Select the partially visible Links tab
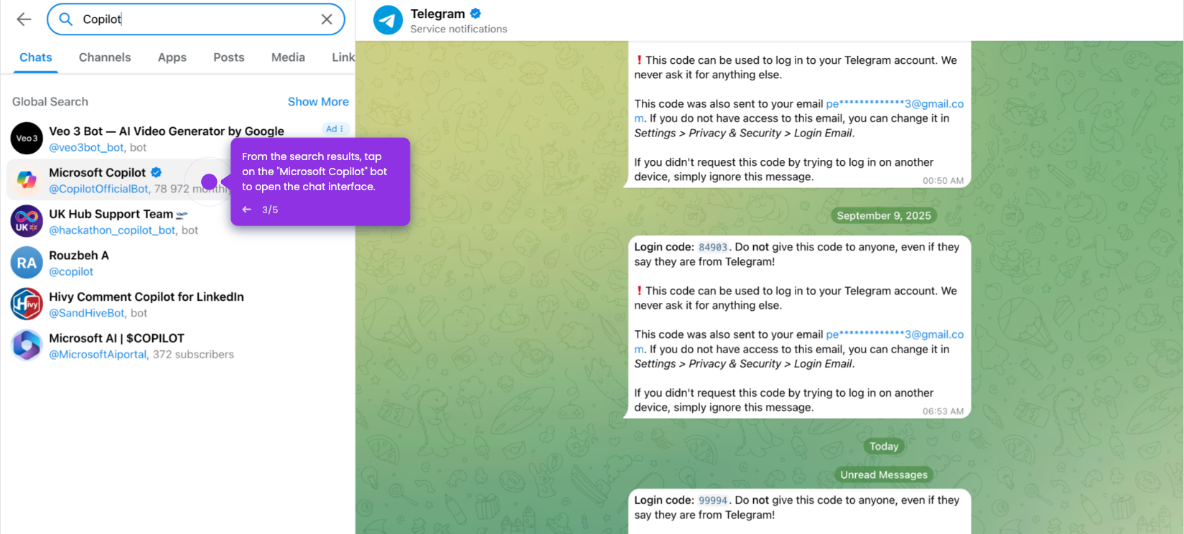Image resolution: width=1184 pixels, height=534 pixels. [343, 57]
